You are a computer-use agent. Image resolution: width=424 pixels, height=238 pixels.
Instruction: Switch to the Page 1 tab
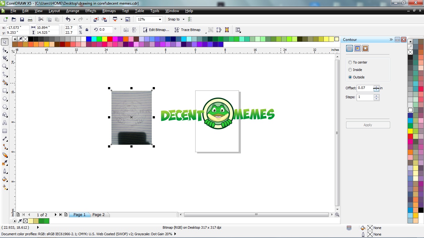click(x=79, y=214)
